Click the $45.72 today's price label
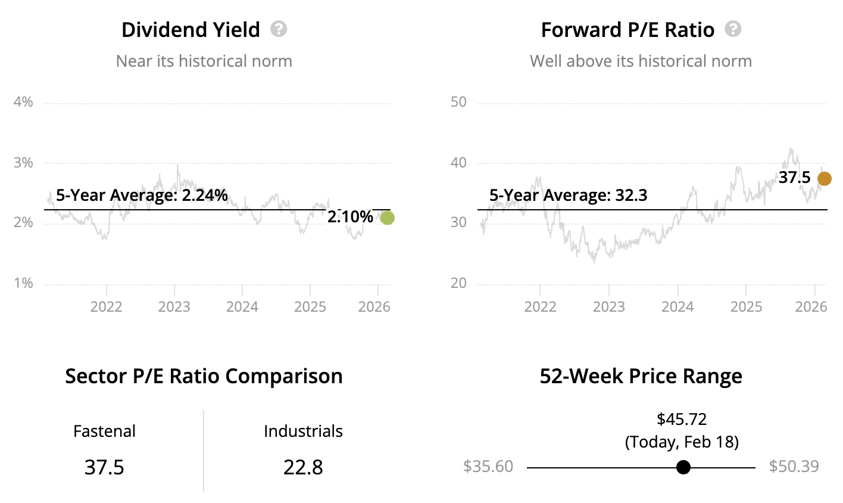Screen dimensions: 843x503 [x=682, y=419]
